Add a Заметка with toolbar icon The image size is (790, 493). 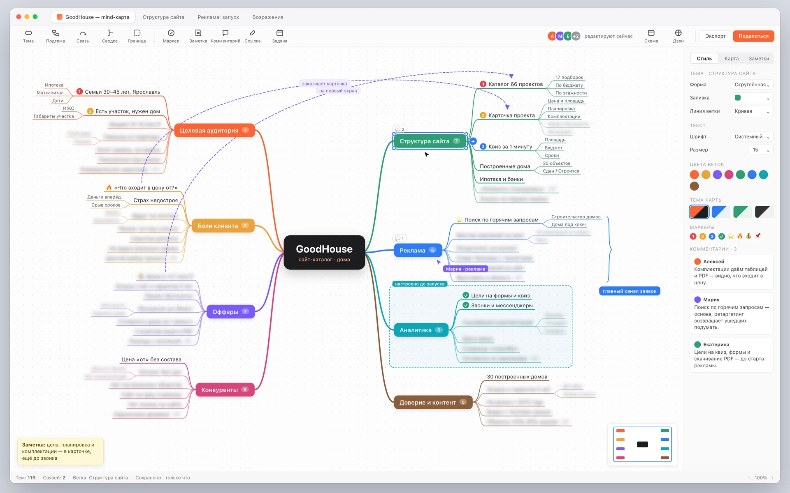point(198,36)
